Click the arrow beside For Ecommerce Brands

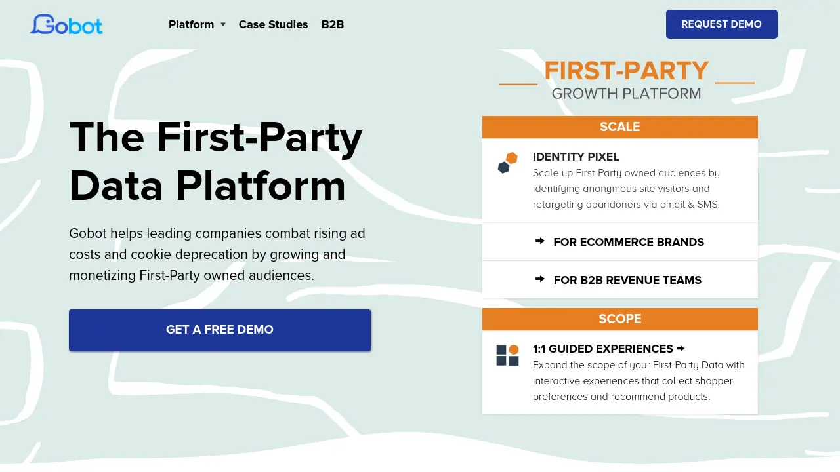(x=540, y=241)
